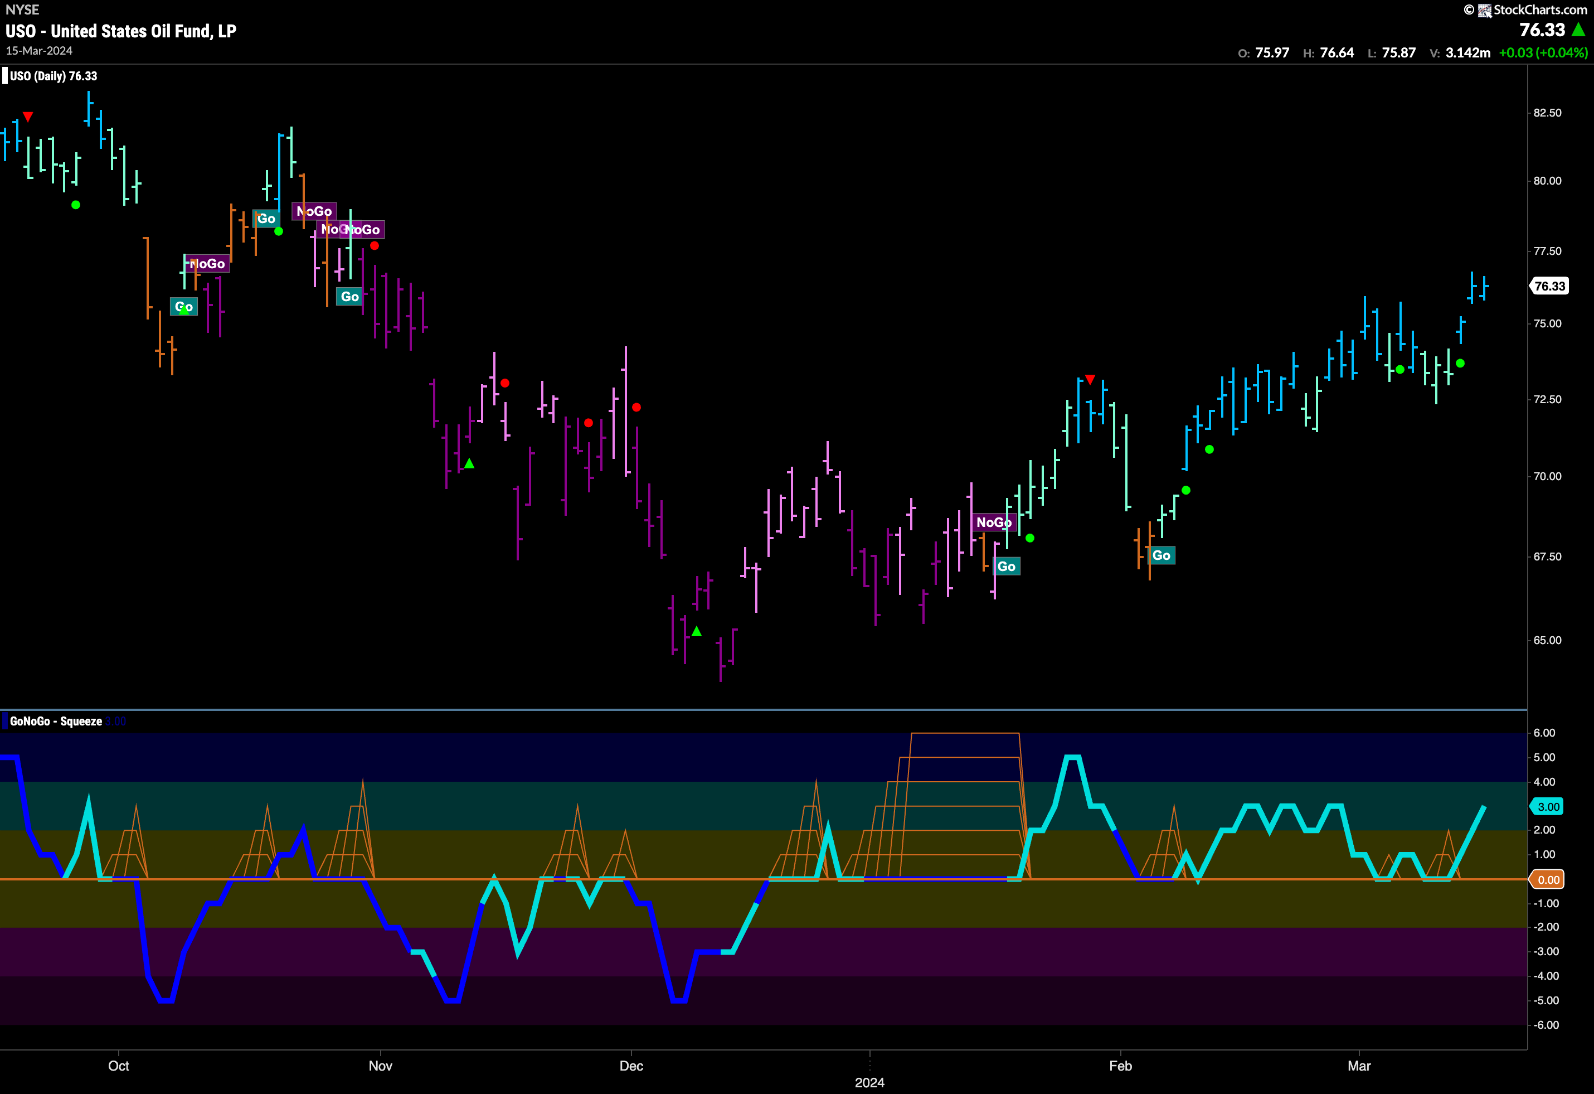Click the green up-triangle marker in December
Screen dimensions: 1594x1094
(x=697, y=631)
